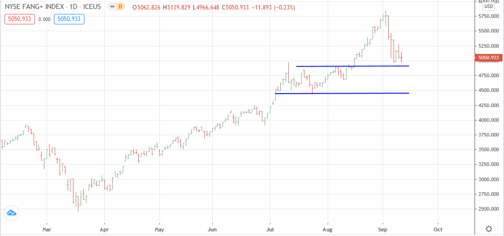Click the Sep label on the time axis
This screenshot has height=236, width=504.
point(383,231)
